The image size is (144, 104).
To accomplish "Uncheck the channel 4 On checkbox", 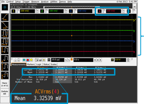I will (103, 12).
